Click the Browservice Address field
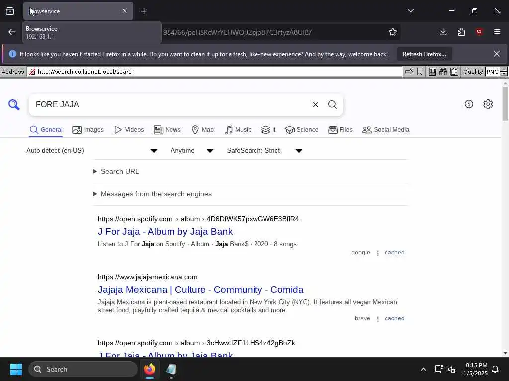This screenshot has height=381, width=509. tap(215, 72)
